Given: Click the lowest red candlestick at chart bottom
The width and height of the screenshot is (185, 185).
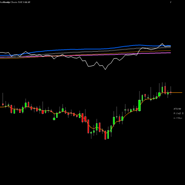Looking at the screenshot, I should [x=105, y=135].
